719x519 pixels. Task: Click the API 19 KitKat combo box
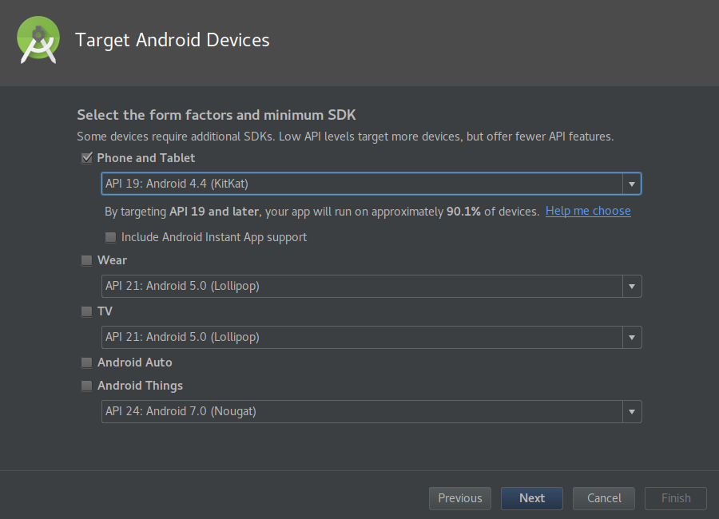tap(371, 184)
